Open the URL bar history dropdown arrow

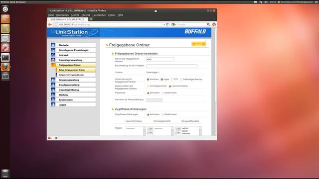(164, 24)
